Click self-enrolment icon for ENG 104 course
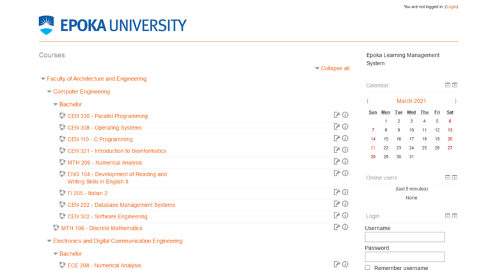 [336, 173]
